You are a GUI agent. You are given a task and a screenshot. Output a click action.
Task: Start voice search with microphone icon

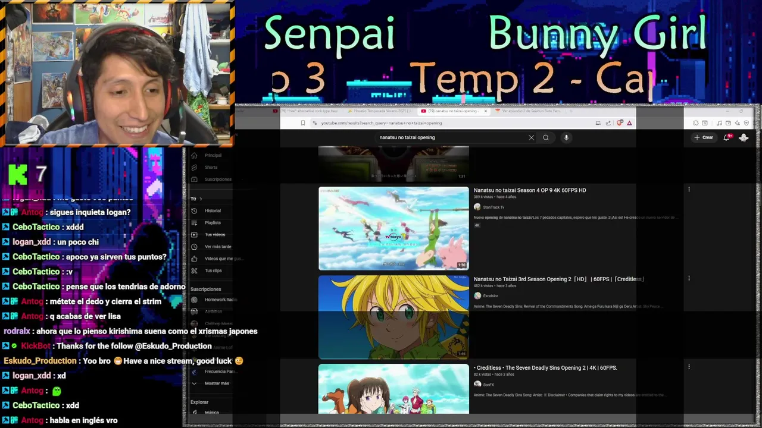click(566, 137)
